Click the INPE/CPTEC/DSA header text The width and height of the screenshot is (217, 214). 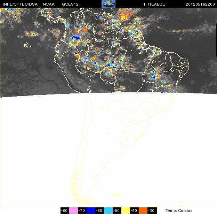click(20, 4)
